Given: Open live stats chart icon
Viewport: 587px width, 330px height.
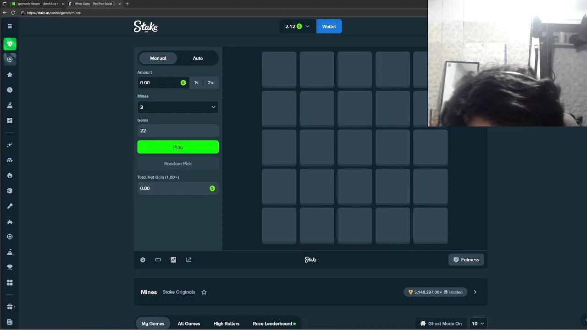Looking at the screenshot, I should click(x=173, y=260).
